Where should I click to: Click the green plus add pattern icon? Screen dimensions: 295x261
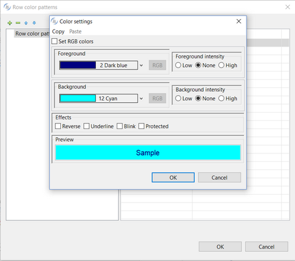(10, 23)
